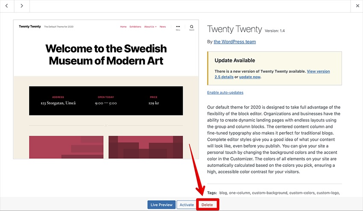This screenshot has height=211, width=363.
Task: Go to the next theme arrow
Action: (22, 6)
